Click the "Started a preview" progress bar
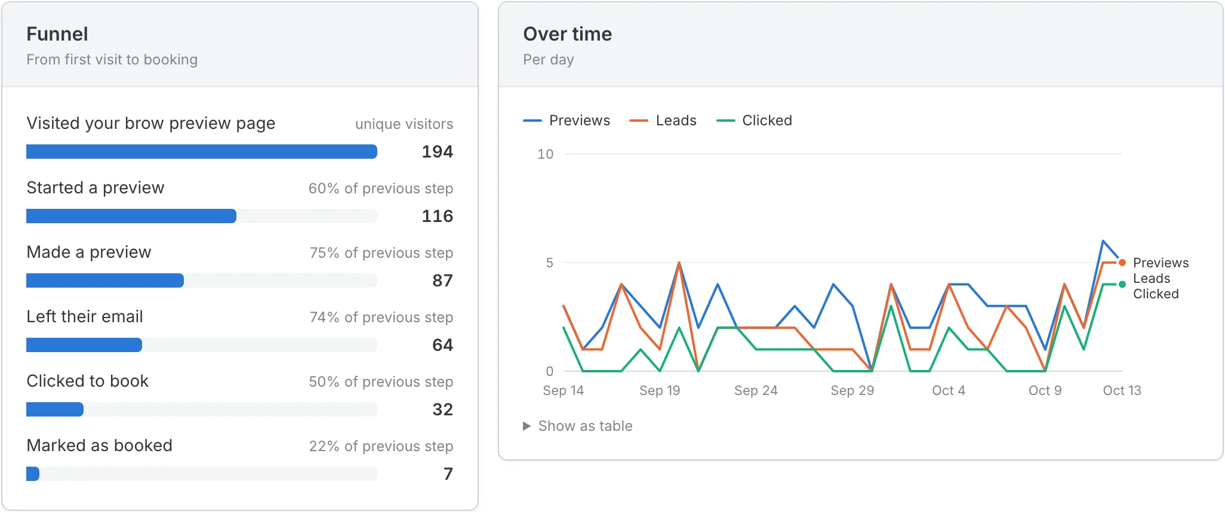Image resolution: width=1225 pixels, height=512 pixels. 202,216
